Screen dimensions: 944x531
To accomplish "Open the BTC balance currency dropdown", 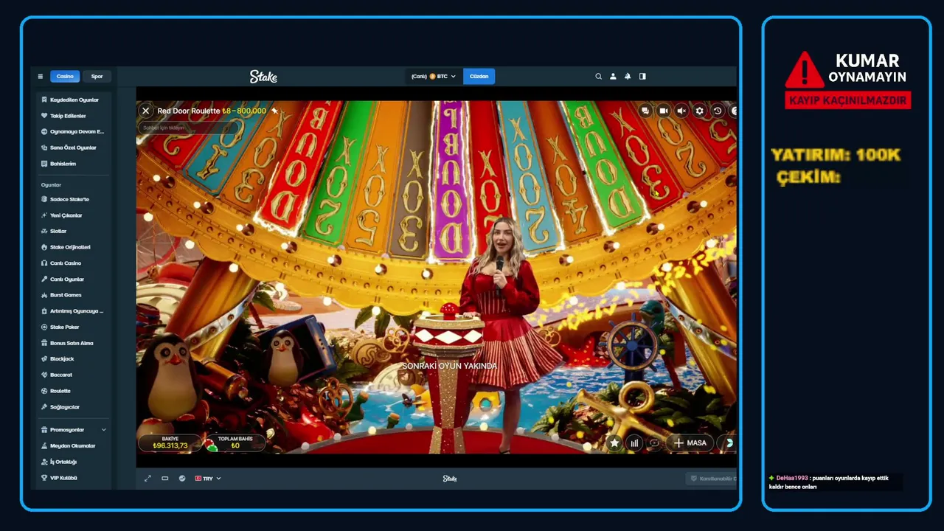I will (434, 76).
